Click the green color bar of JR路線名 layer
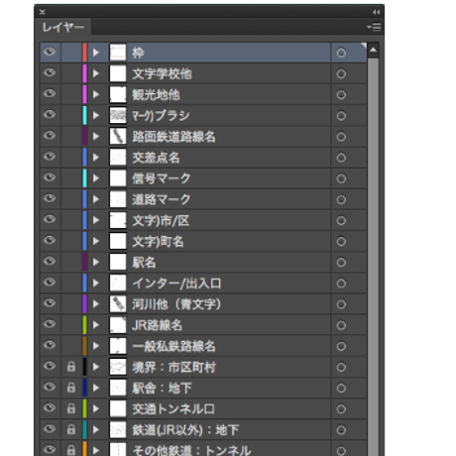The height and width of the screenshot is (456, 456). (85, 325)
